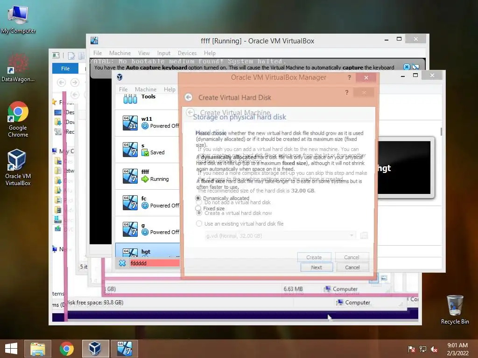This screenshot has height=358, width=478.
Task: Select the w11 virtual machine
Action: click(148, 123)
